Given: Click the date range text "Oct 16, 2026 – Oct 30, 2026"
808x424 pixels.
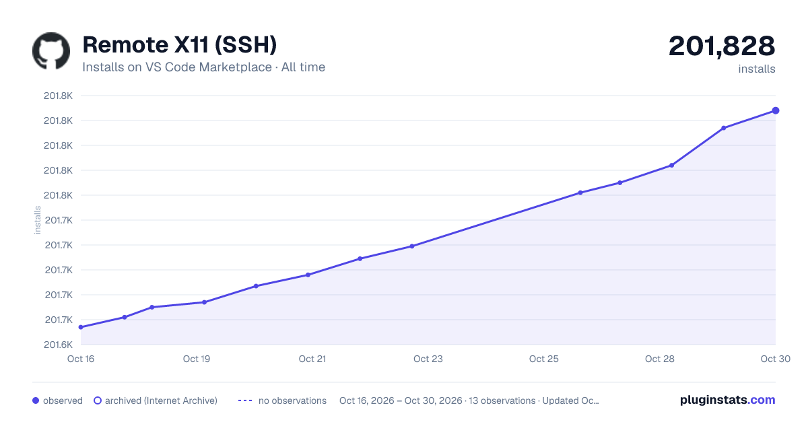Looking at the screenshot, I should (401, 400).
